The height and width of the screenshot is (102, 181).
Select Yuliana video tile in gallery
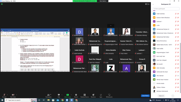(95, 32)
